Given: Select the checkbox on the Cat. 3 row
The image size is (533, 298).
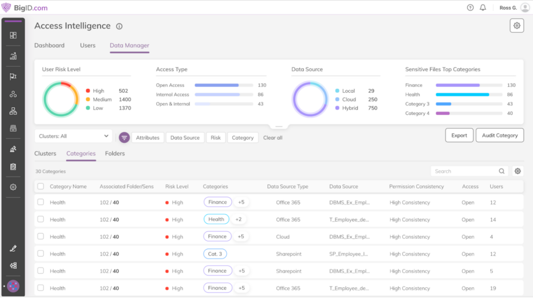Looking at the screenshot, I should 41,254.
